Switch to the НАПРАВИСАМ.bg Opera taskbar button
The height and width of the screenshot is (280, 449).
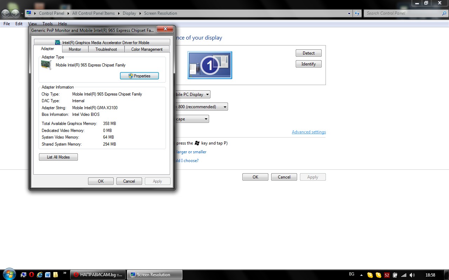(98, 275)
